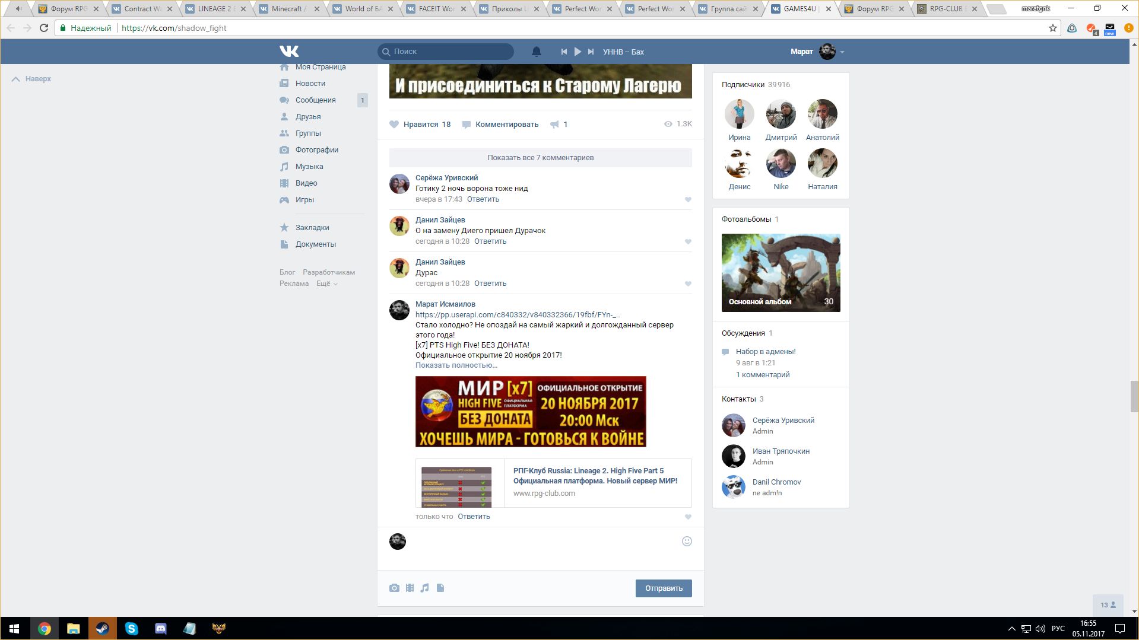
Task: Reload the page with refresh icon
Action: pyautogui.click(x=44, y=28)
